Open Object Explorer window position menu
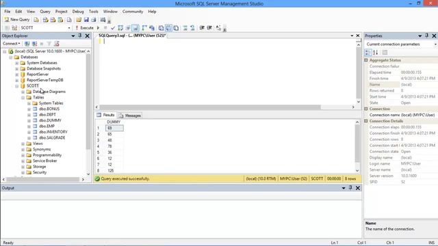The image size is (438, 246). point(73,36)
